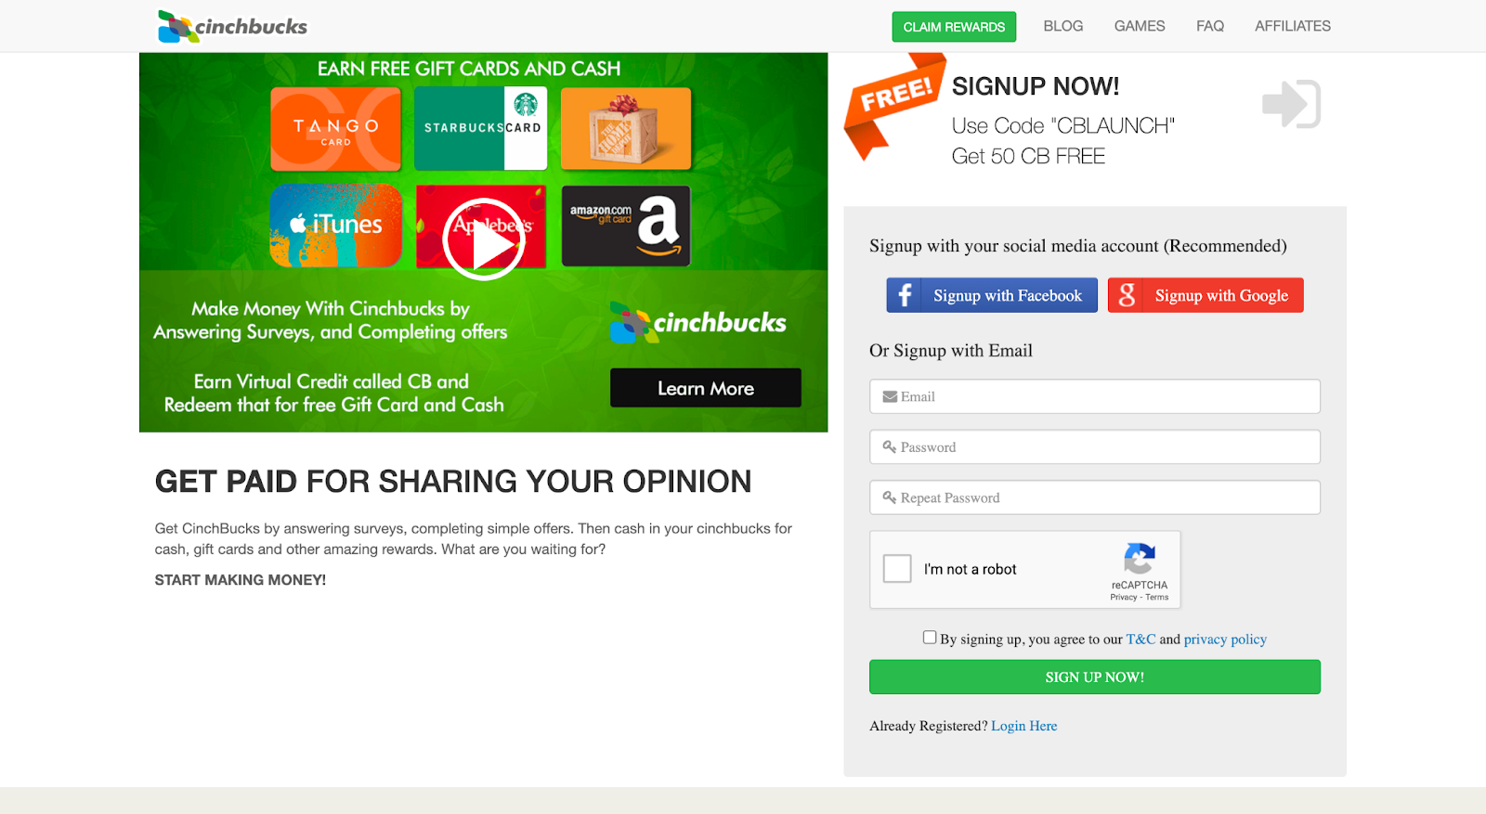Click the Home Depot gift card image

(x=626, y=129)
